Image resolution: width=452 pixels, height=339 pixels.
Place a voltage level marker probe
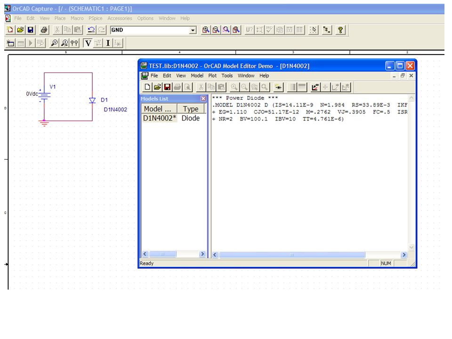(54, 43)
